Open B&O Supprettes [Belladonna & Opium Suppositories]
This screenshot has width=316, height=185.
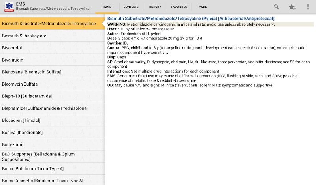tap(53, 157)
